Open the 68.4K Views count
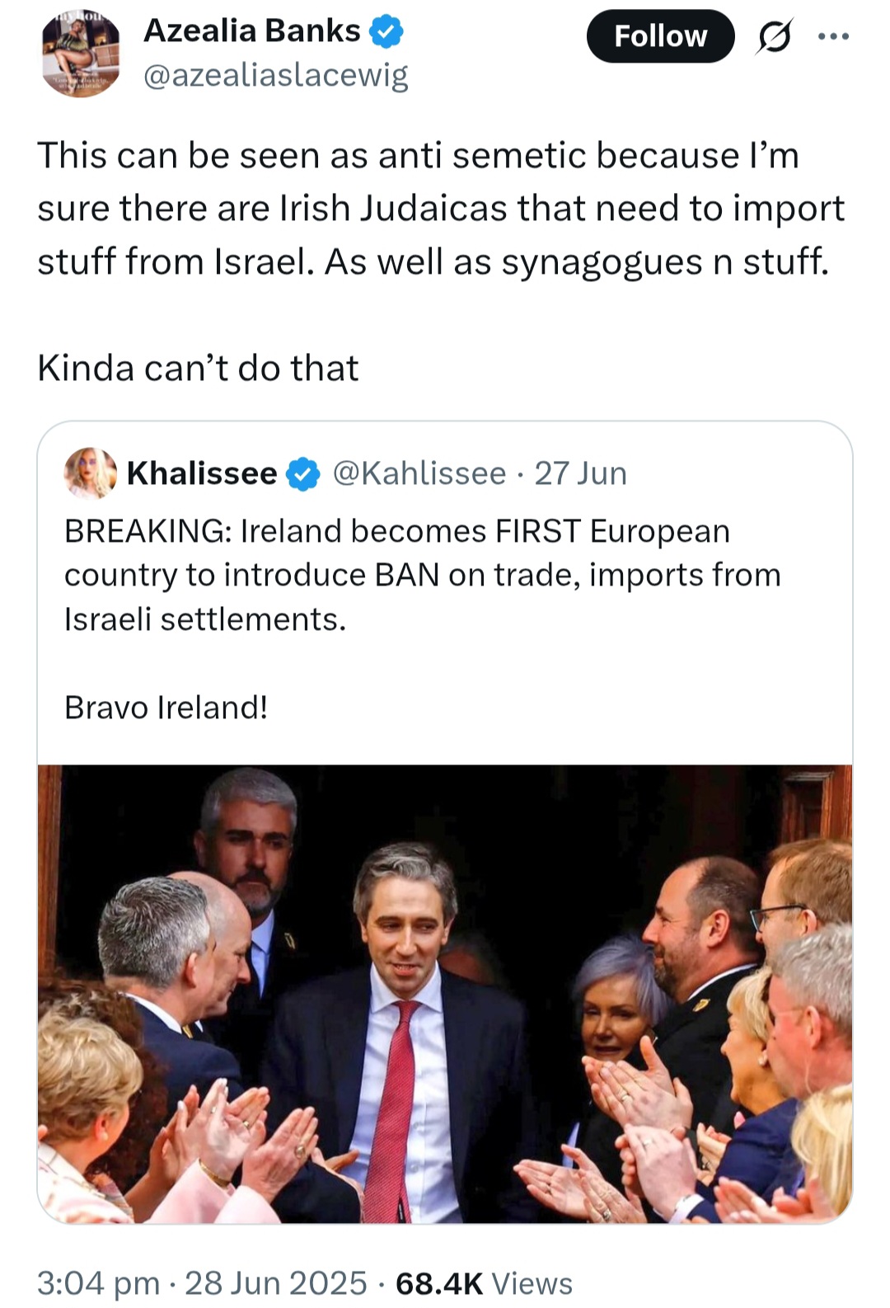The height and width of the screenshot is (1308, 890). (484, 1283)
